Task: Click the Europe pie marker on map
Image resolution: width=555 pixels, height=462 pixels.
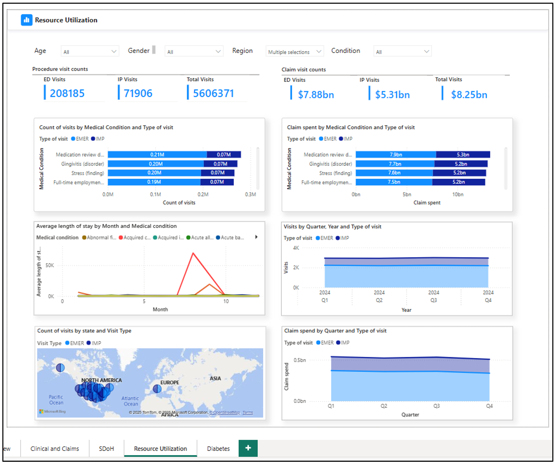Action: (157, 389)
